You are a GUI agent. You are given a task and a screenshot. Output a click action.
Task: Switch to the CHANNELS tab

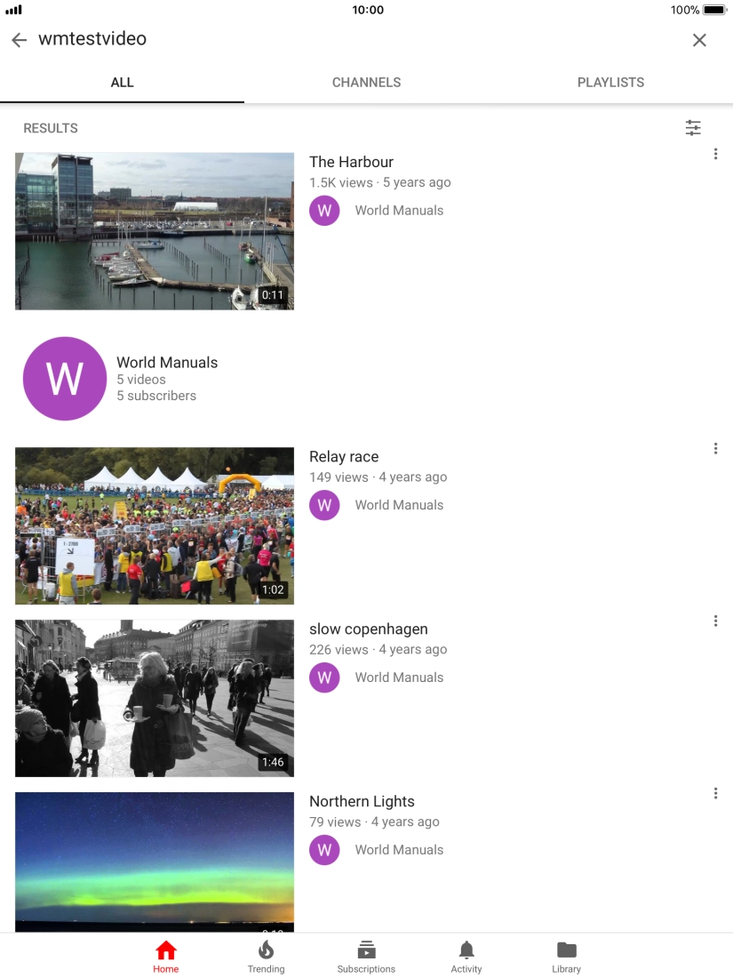pos(366,82)
